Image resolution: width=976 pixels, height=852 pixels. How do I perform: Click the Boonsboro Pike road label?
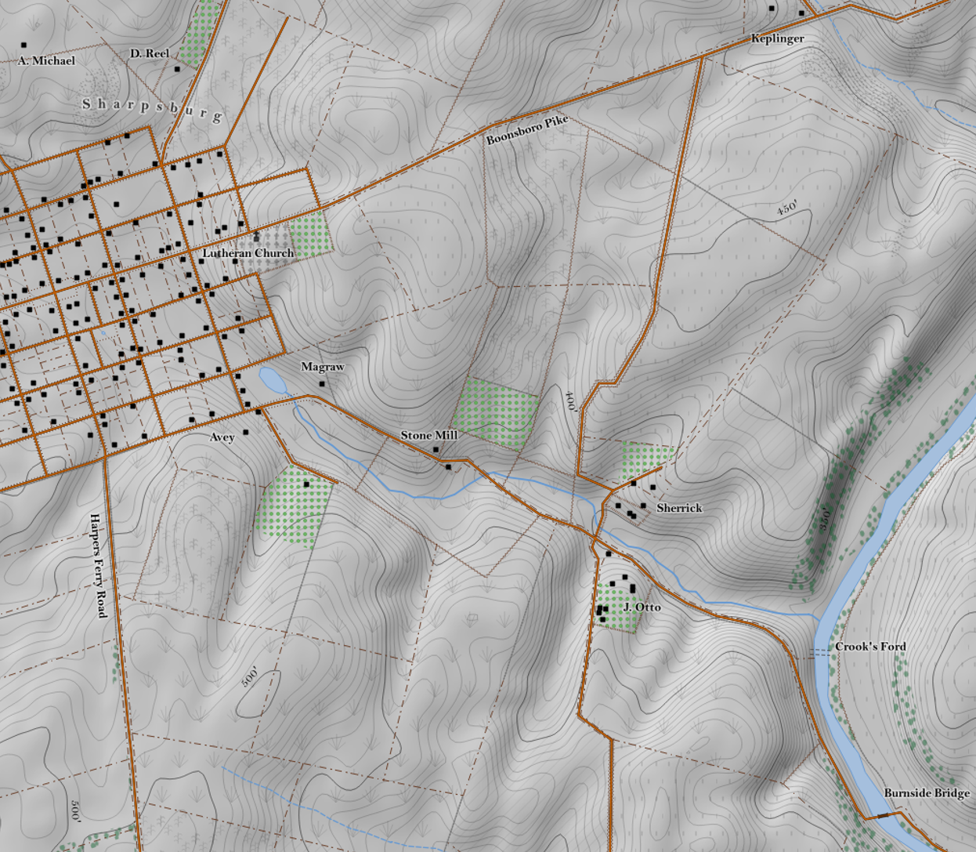526,130
